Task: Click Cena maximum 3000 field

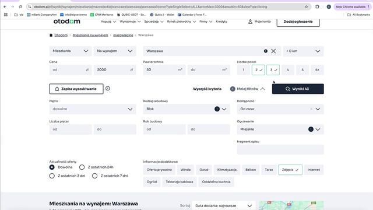Action: (x=115, y=70)
